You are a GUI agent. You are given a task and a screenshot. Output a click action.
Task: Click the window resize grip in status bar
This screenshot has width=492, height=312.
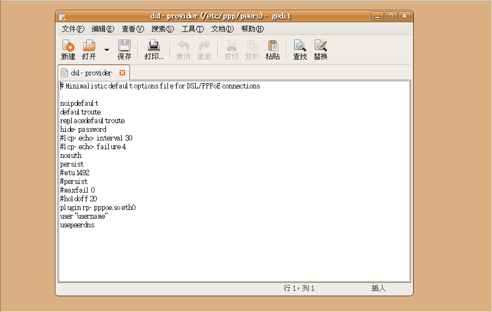(408, 290)
